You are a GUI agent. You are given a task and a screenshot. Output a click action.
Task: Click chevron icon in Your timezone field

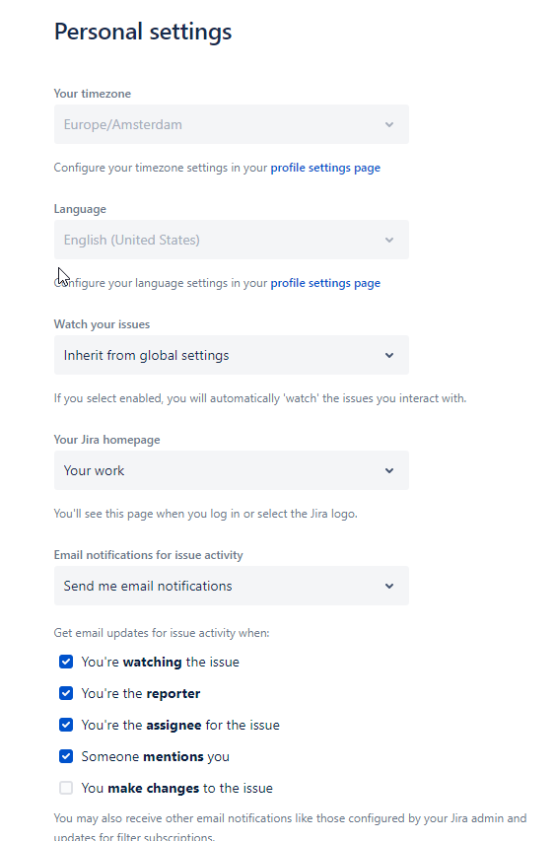coord(389,124)
